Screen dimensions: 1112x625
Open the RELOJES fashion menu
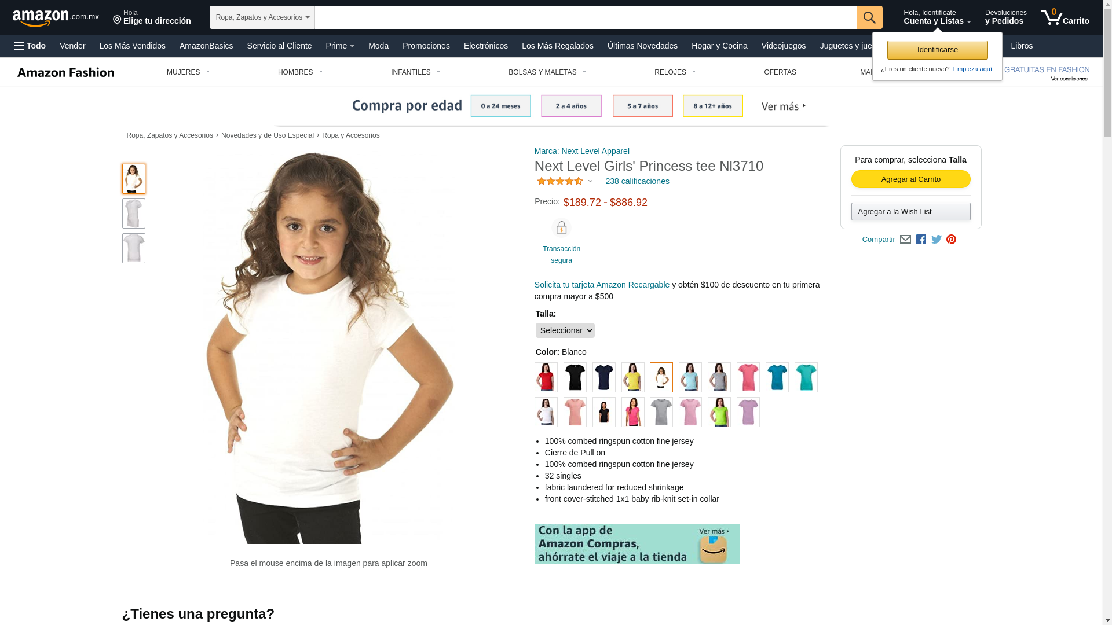(675, 72)
